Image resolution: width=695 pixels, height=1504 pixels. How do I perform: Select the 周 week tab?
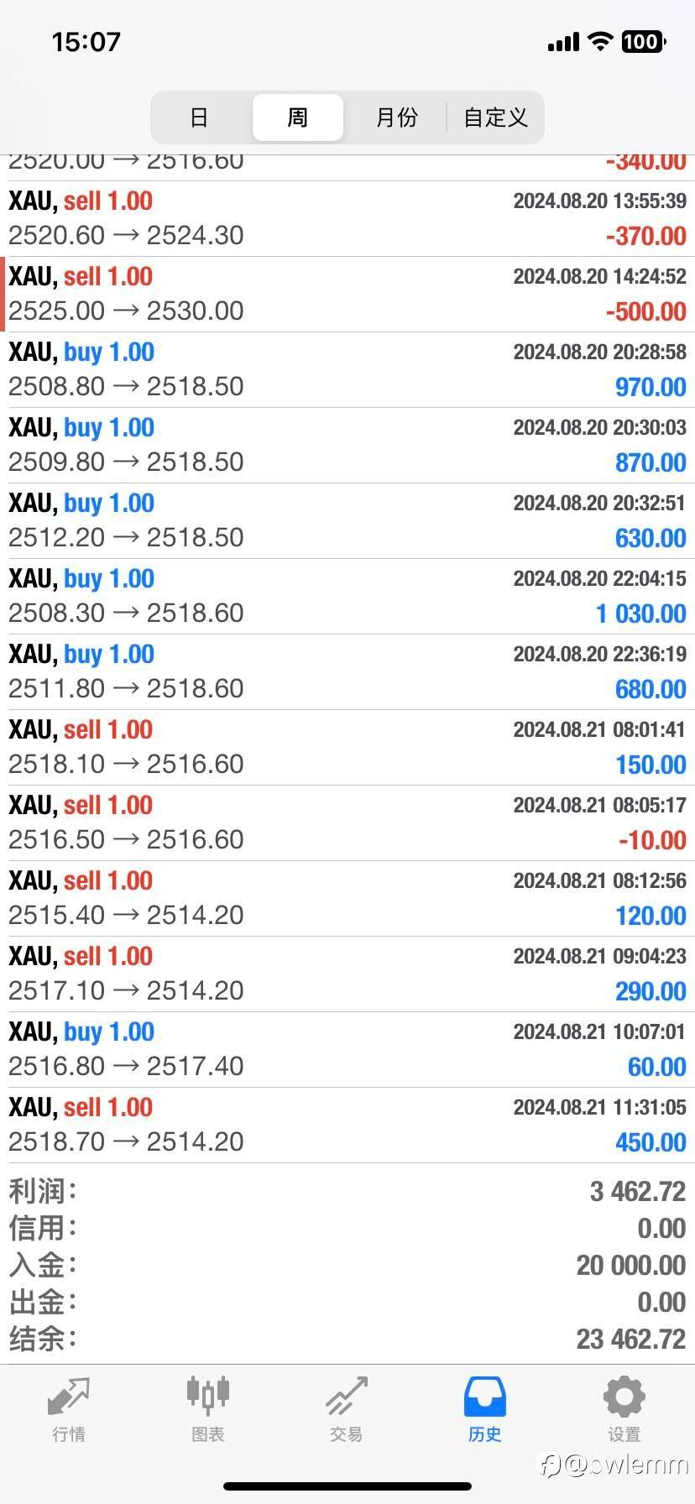point(298,117)
